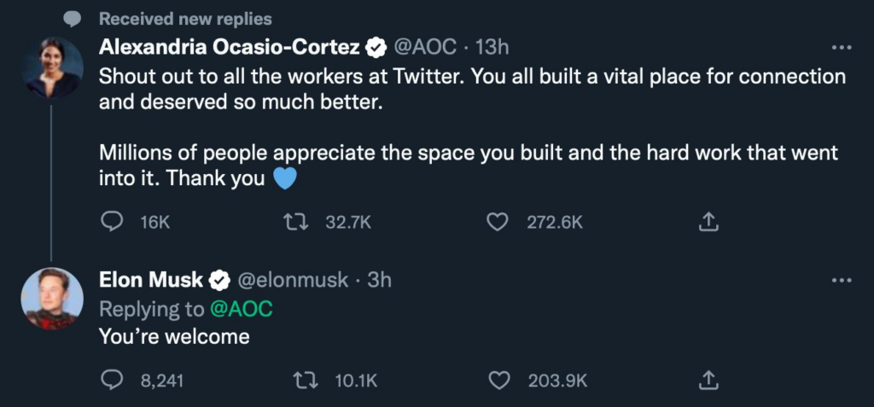The width and height of the screenshot is (874, 407).
Task: Click the Elon Musk display name
Action: (151, 280)
